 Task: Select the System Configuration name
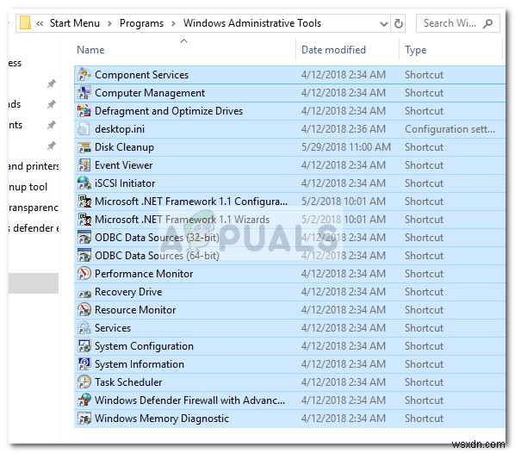coord(144,346)
